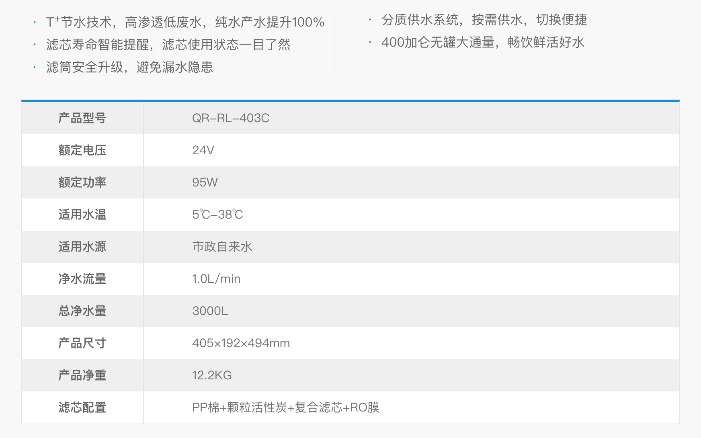This screenshot has height=438, width=701.
Task: Select the 405×192×494mm dimensions text
Action: tap(241, 343)
